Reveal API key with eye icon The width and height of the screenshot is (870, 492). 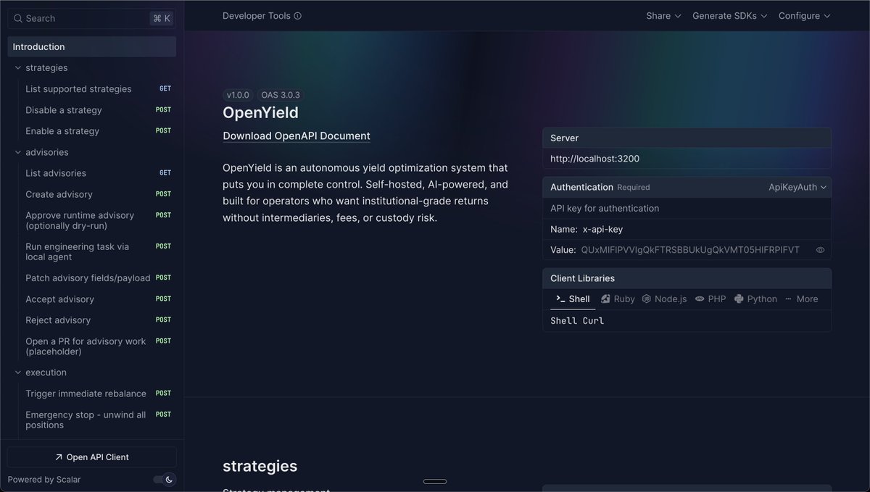[820, 250]
